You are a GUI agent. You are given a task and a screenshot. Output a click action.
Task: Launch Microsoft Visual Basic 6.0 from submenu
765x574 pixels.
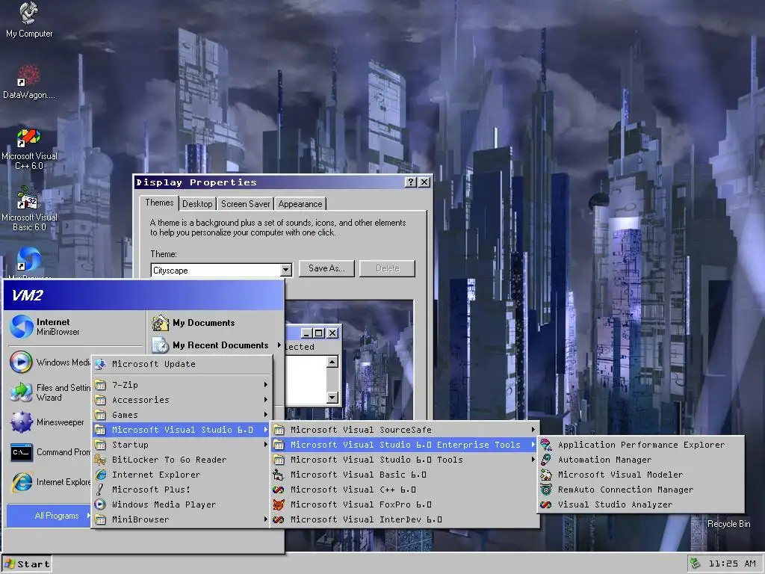405,475
